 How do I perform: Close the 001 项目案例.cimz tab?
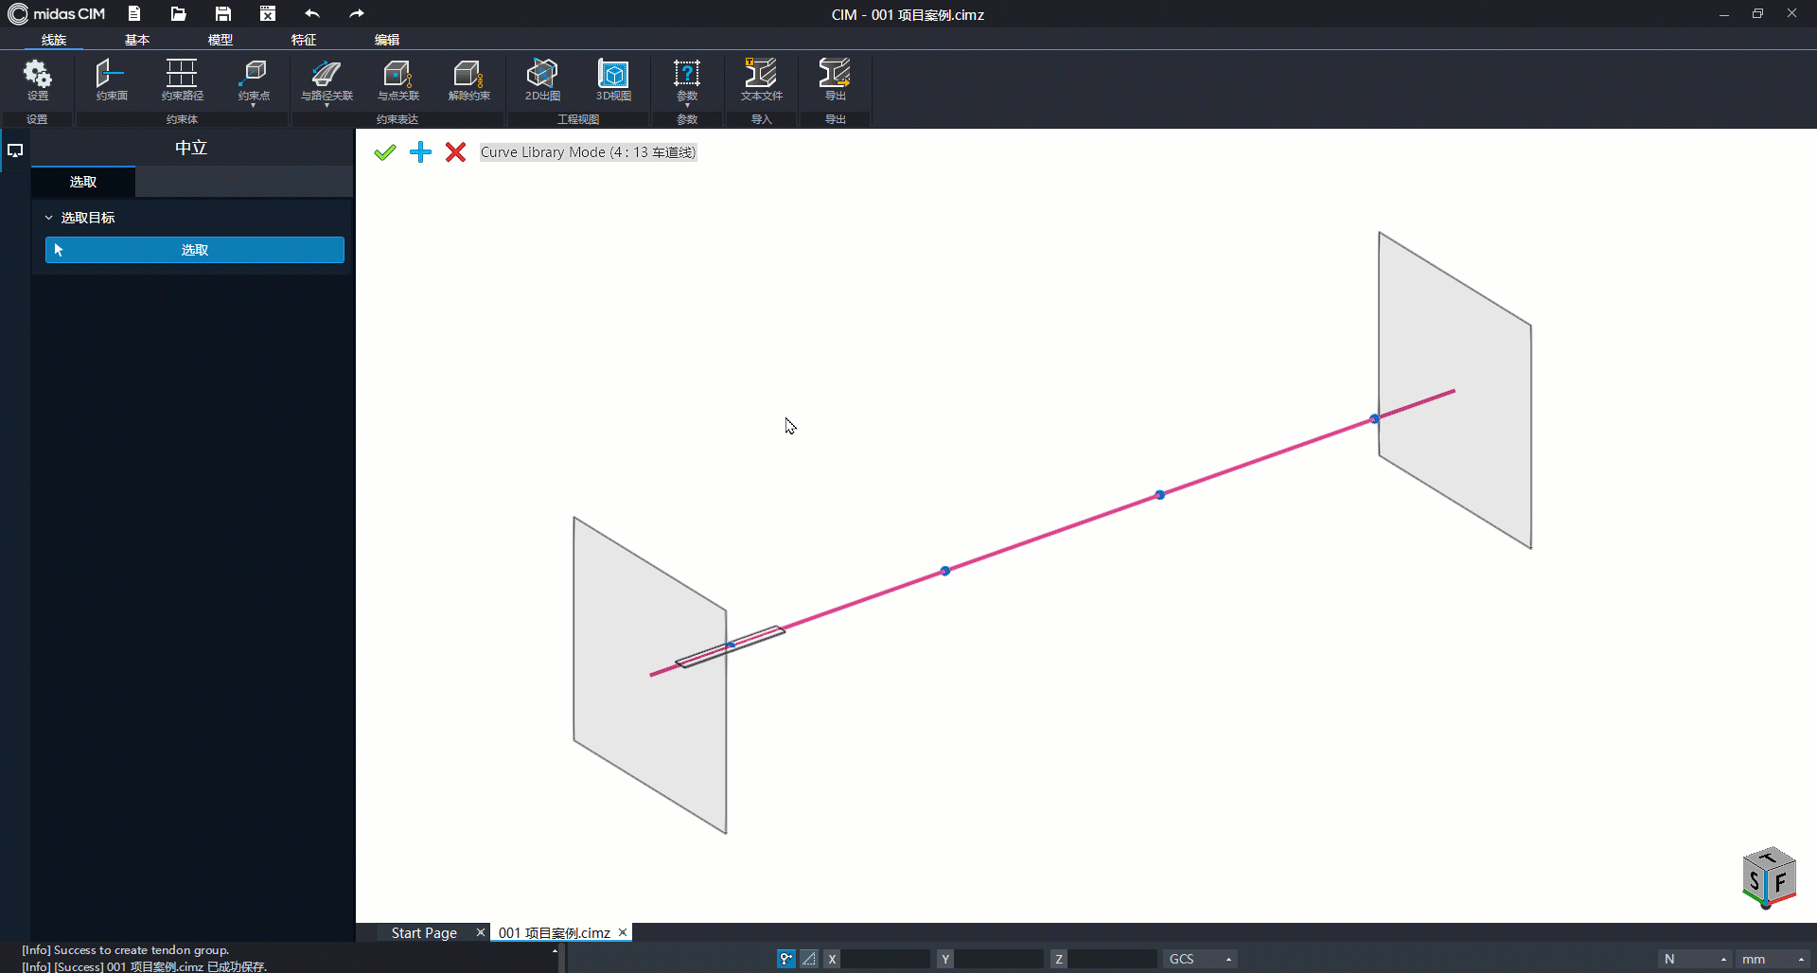point(623,932)
